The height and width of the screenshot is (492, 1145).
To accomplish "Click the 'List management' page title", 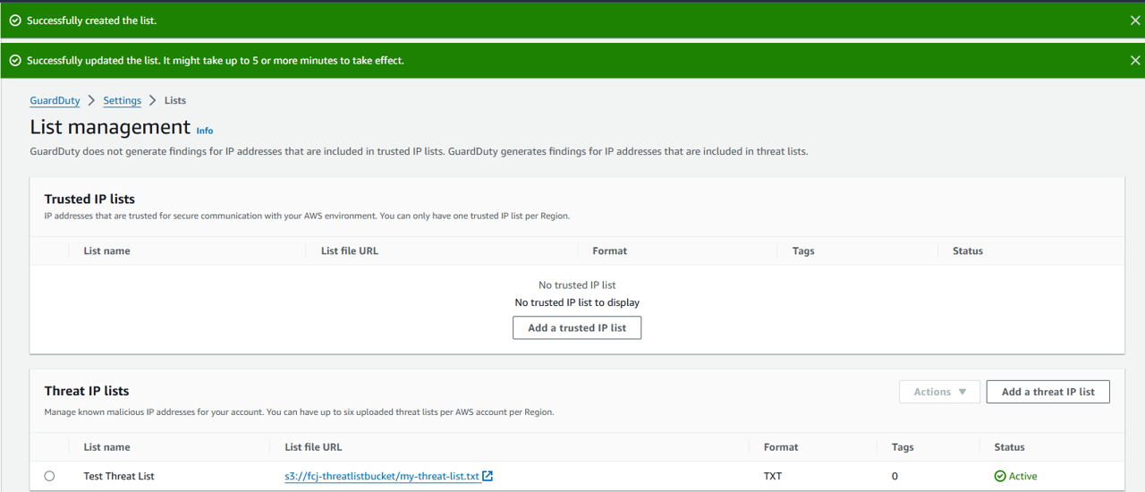I will (x=110, y=127).
